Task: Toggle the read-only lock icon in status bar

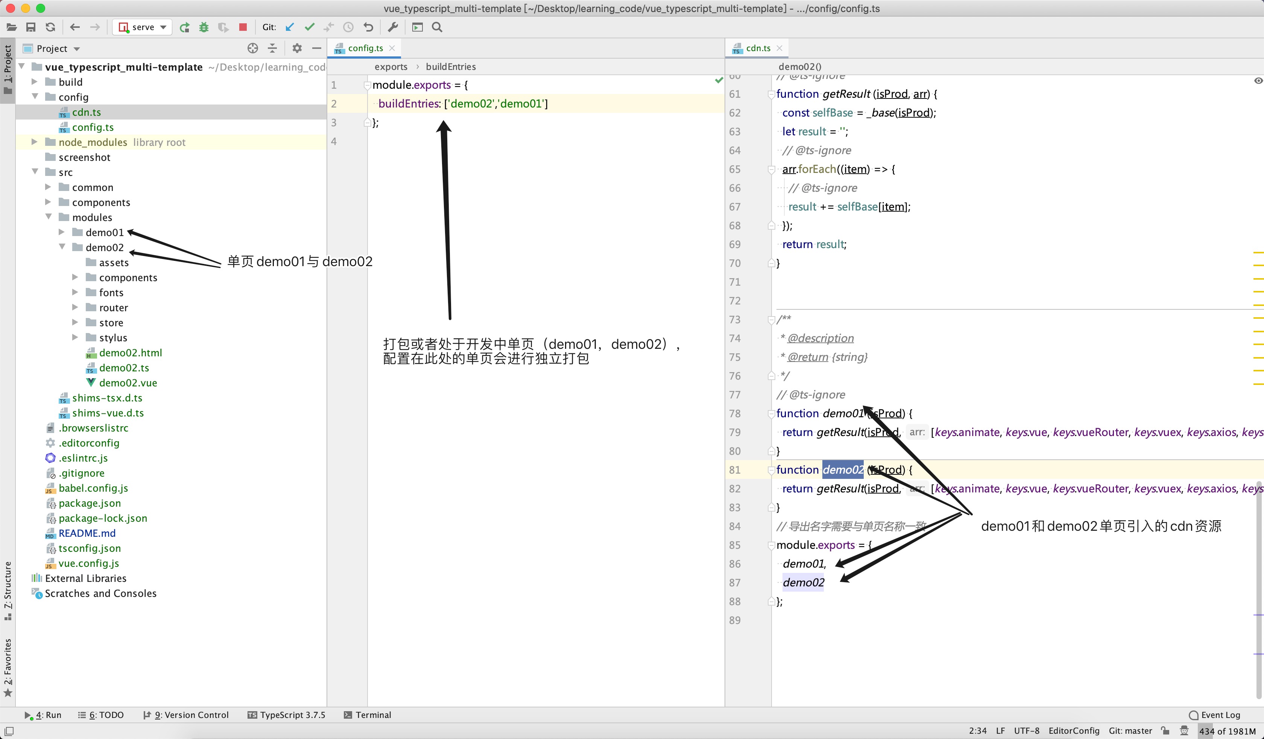Action: (1165, 730)
